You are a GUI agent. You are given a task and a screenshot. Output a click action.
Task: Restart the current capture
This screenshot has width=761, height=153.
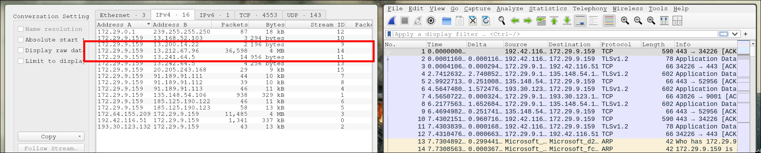(418, 21)
